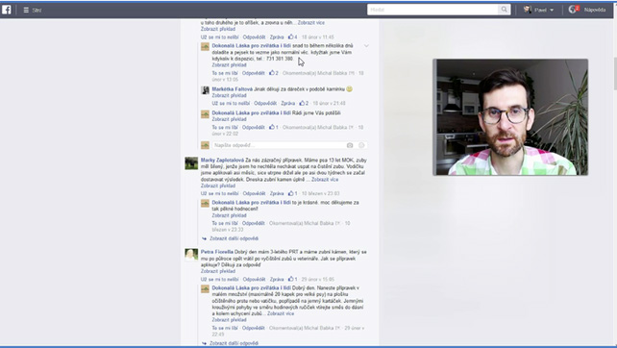Open Marky Zapletalová profile picture
The image size is (617, 348).
191,163
